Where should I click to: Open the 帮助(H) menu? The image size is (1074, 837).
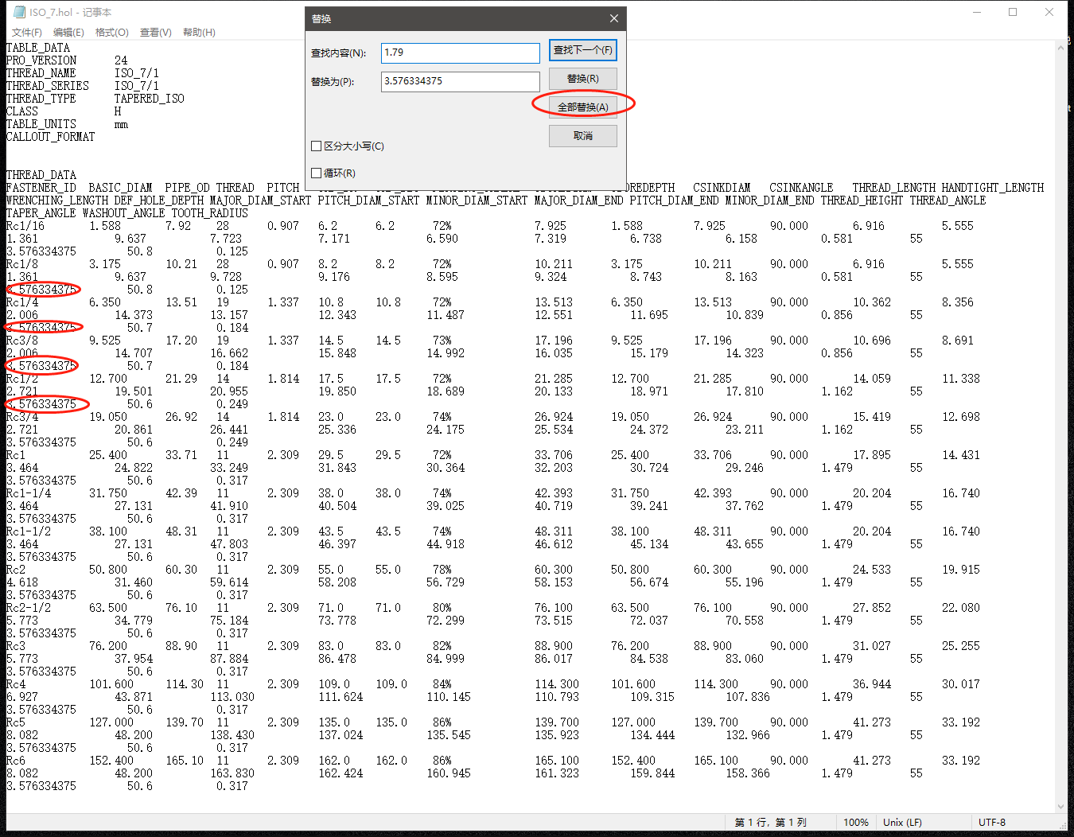[x=199, y=33]
